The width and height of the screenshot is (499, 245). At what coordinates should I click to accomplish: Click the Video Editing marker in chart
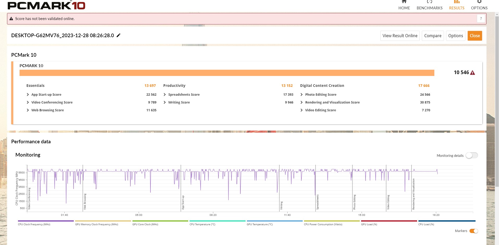tap(388, 202)
